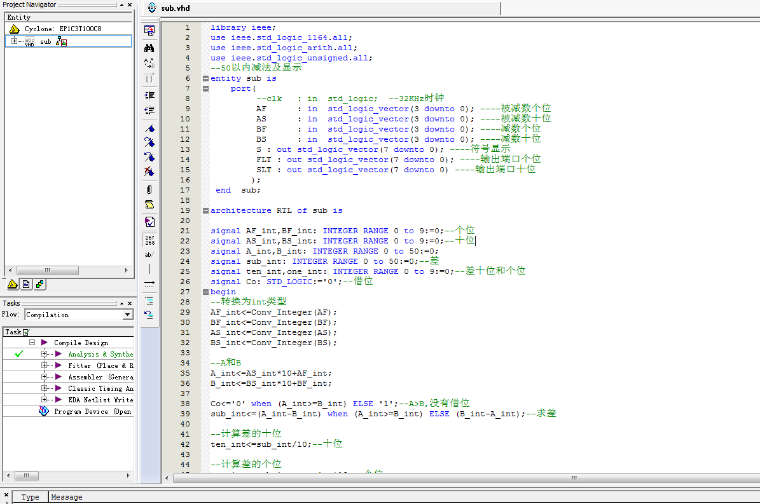Click the 'end sub;' line of code
Image resolution: width=760 pixels, height=504 pixels.
pos(238,190)
